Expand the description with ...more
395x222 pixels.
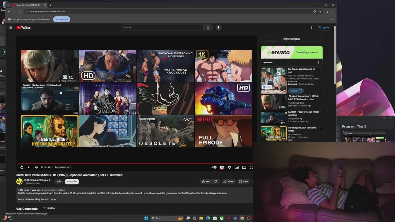pyautogui.click(x=52, y=199)
